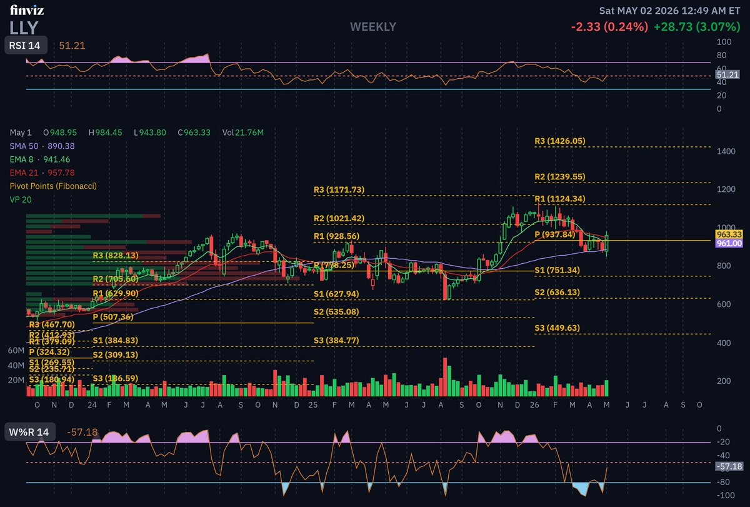This screenshot has width=750, height=507.
Task: Click the R3 (1171.73) pivot label
Action: click(x=339, y=189)
